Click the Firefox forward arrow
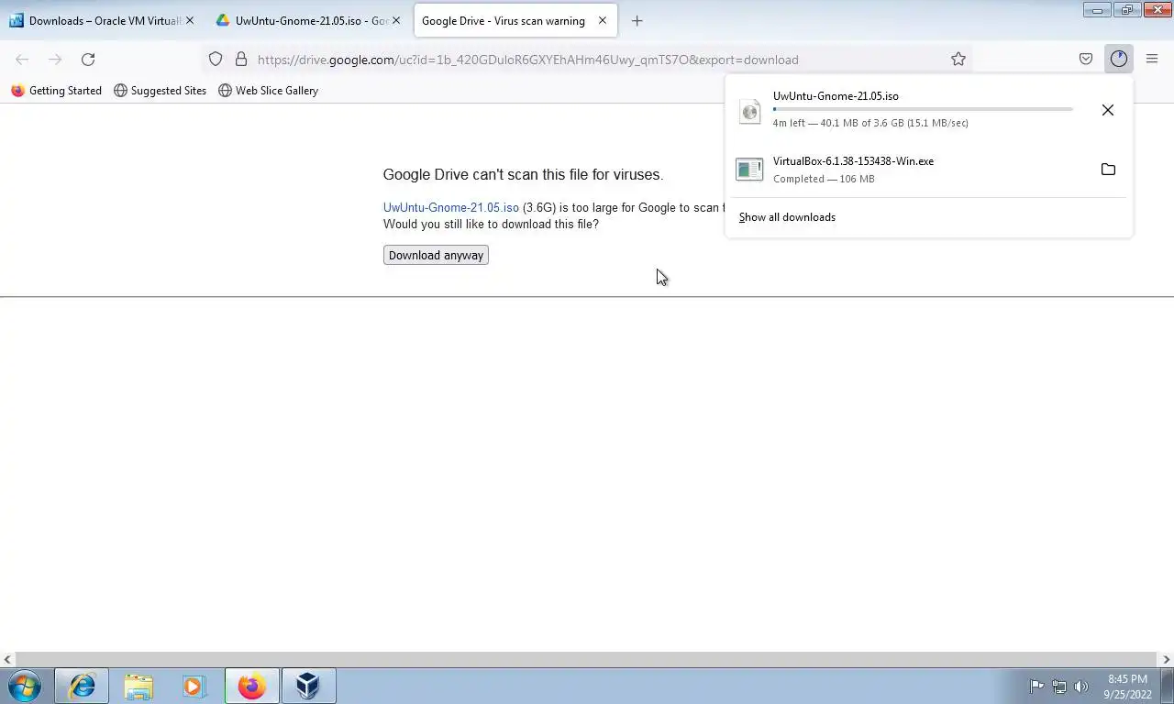The image size is (1174, 704). (55, 60)
